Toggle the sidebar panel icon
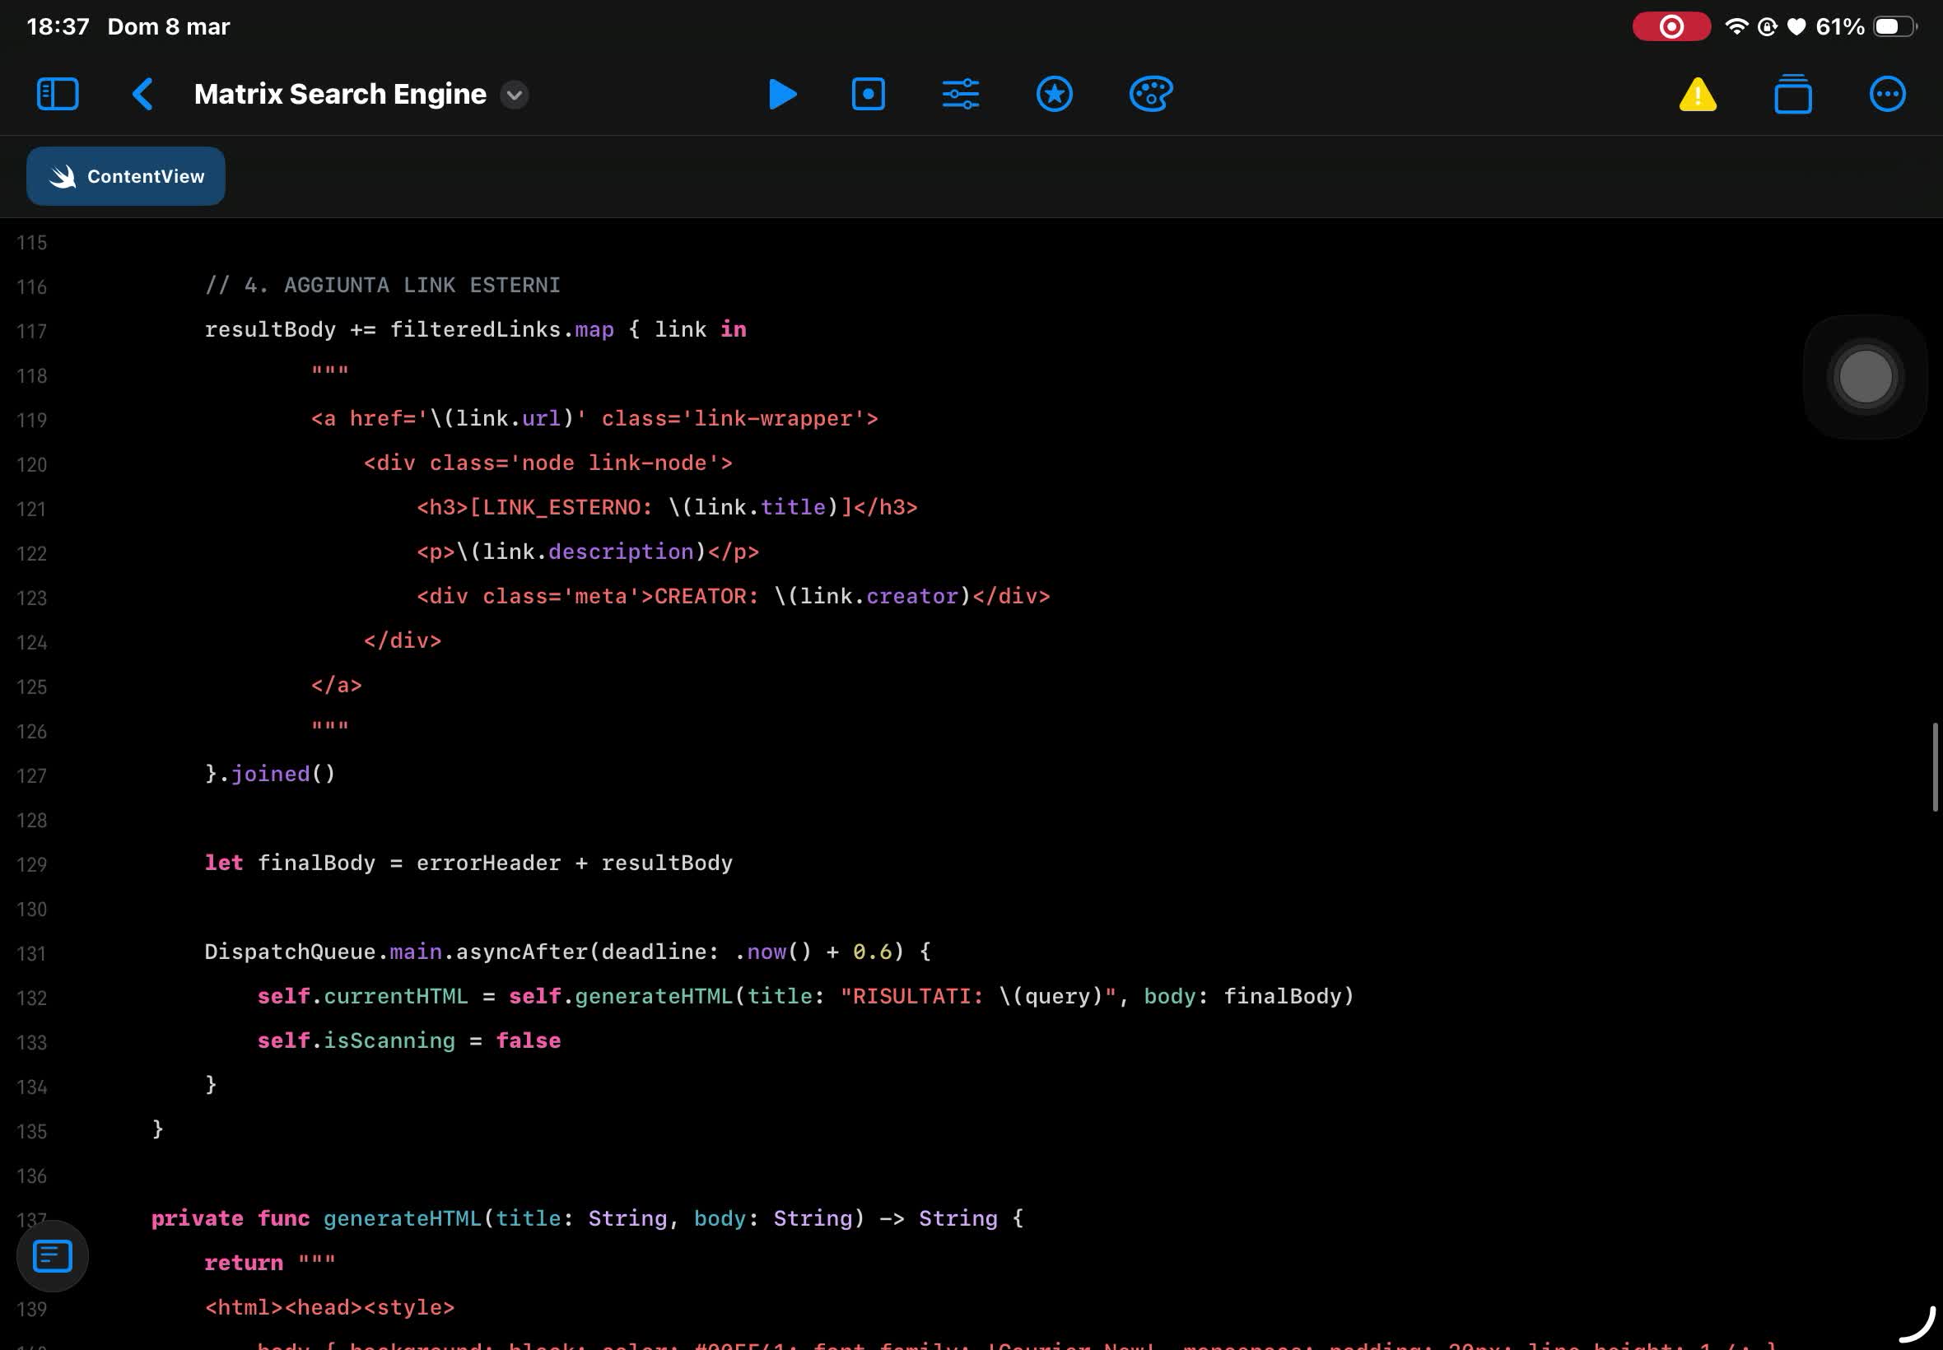The image size is (1943, 1350). click(x=58, y=94)
